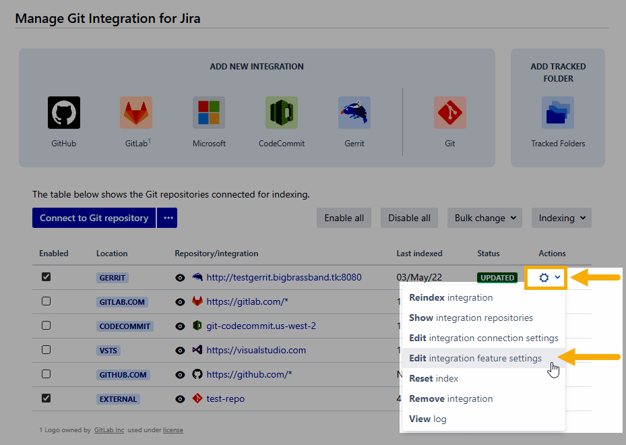Open the test-repo link
The height and width of the screenshot is (445, 626).
coord(226,398)
